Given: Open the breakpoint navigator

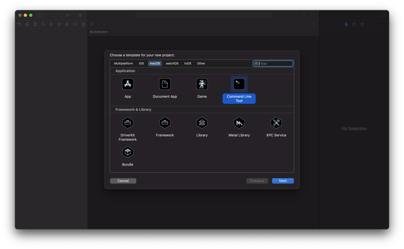Looking at the screenshot, I should click(75, 24).
